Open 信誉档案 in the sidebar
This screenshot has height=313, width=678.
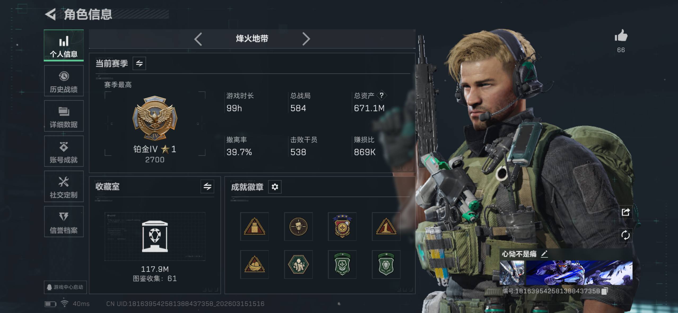pos(64,222)
